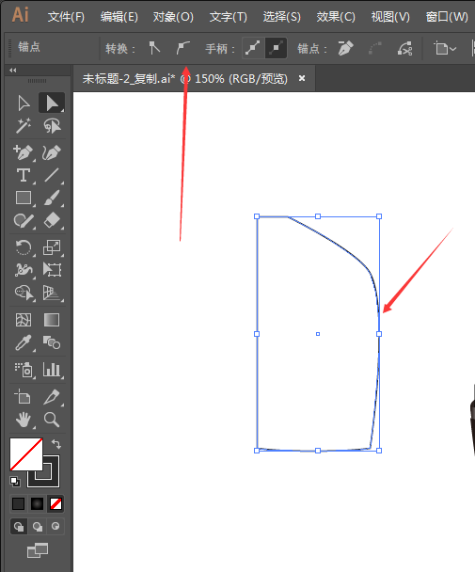Select the Warp tool
475x572 pixels.
pyautogui.click(x=24, y=270)
